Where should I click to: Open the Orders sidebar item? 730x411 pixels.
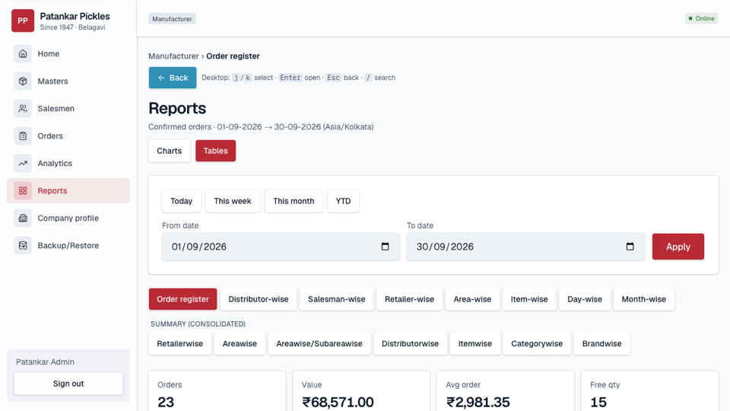pyautogui.click(x=68, y=136)
